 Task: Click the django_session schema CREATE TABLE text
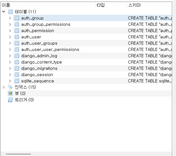150,75
